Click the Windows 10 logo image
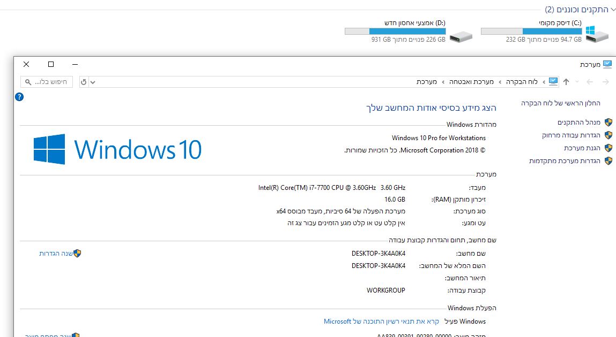Viewport: 616px width, 337px height. coord(117,149)
